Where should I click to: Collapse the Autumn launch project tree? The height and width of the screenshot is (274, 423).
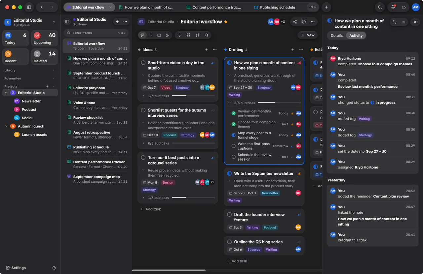(6, 126)
